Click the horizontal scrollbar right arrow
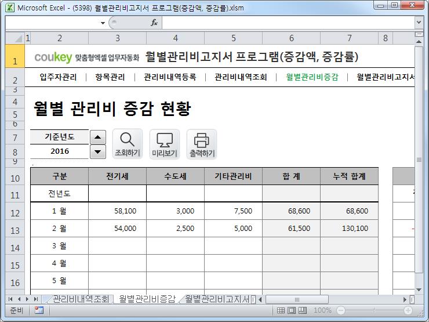This screenshot has width=429, height=322. tap(405, 299)
